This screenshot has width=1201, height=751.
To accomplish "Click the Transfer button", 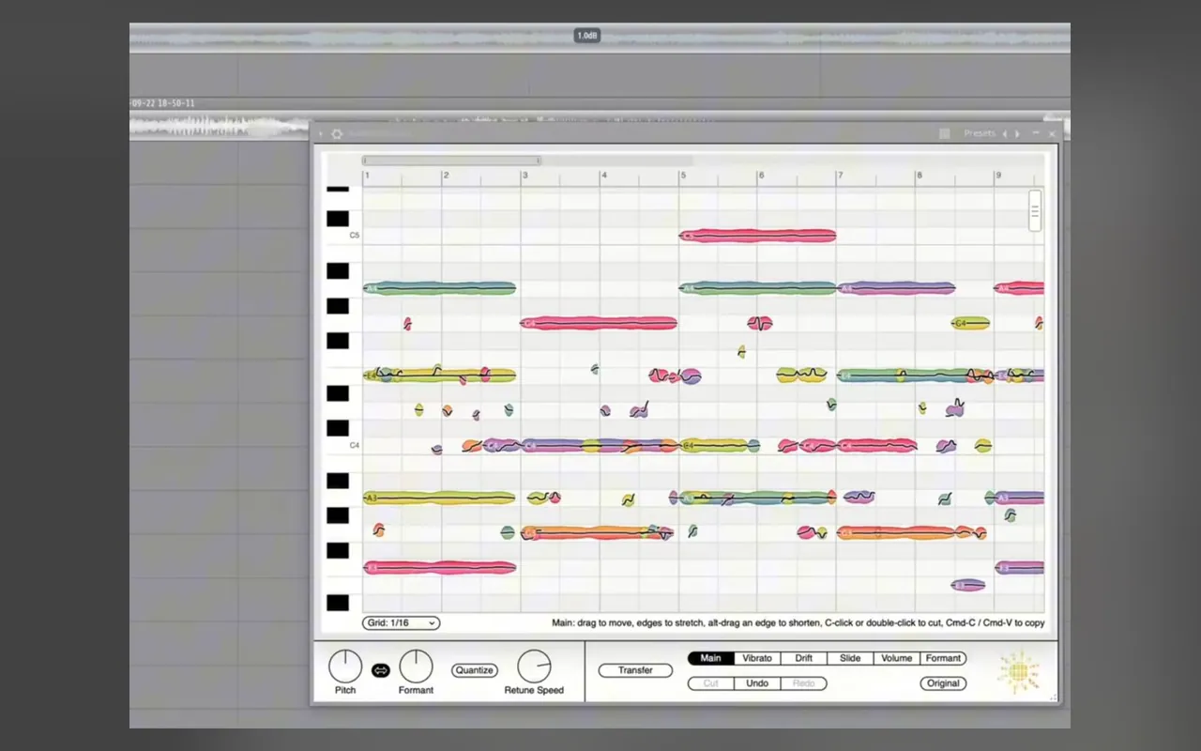I will (x=635, y=670).
